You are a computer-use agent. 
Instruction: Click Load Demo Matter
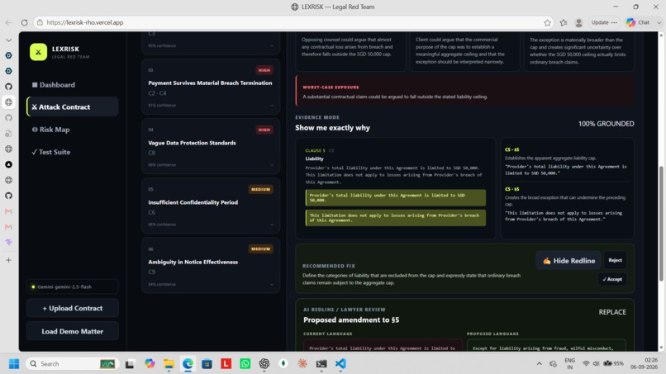(x=72, y=331)
